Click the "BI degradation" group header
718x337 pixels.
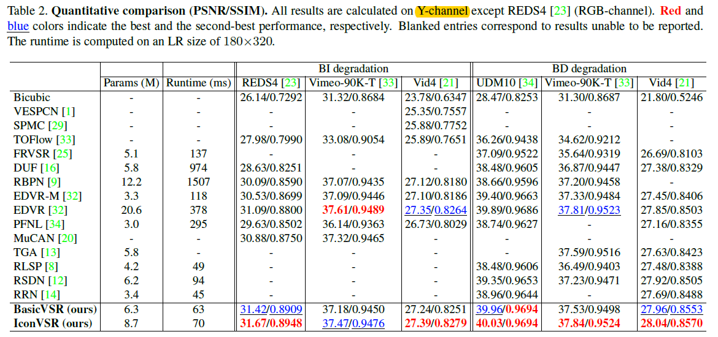pos(352,69)
